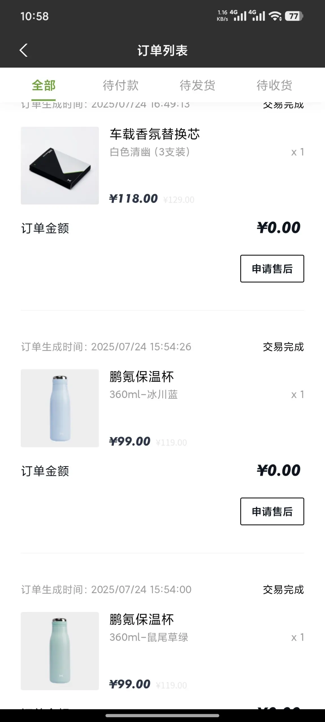Tap the back arrow icon
This screenshot has width=325, height=722.
click(x=24, y=50)
